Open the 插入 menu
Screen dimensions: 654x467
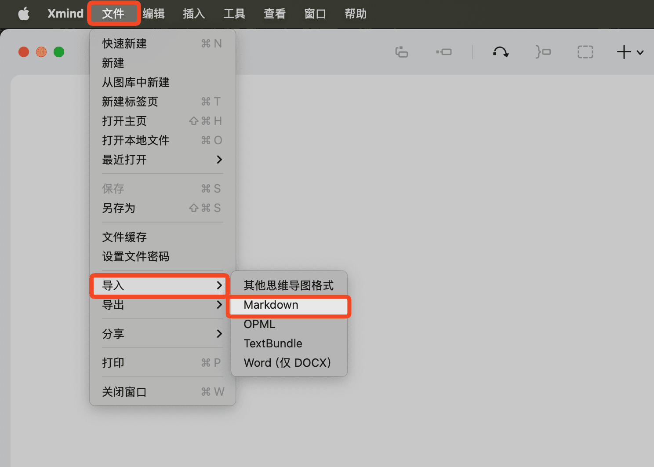click(194, 14)
